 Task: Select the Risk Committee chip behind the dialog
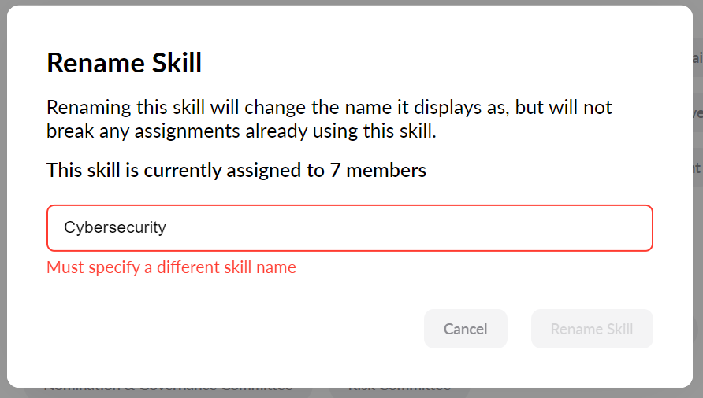[x=399, y=390]
